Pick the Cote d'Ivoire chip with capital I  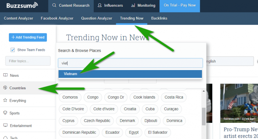[x=104, y=109]
